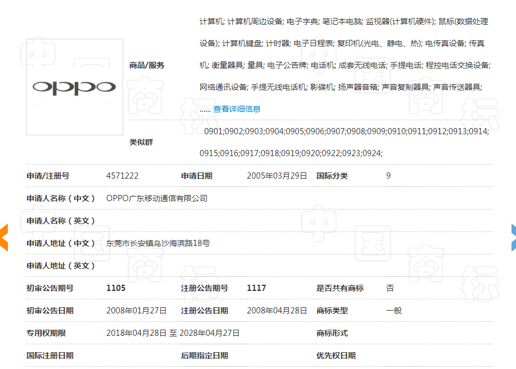Select registration number 4571222
The width and height of the screenshot is (516, 369).
coord(123,176)
